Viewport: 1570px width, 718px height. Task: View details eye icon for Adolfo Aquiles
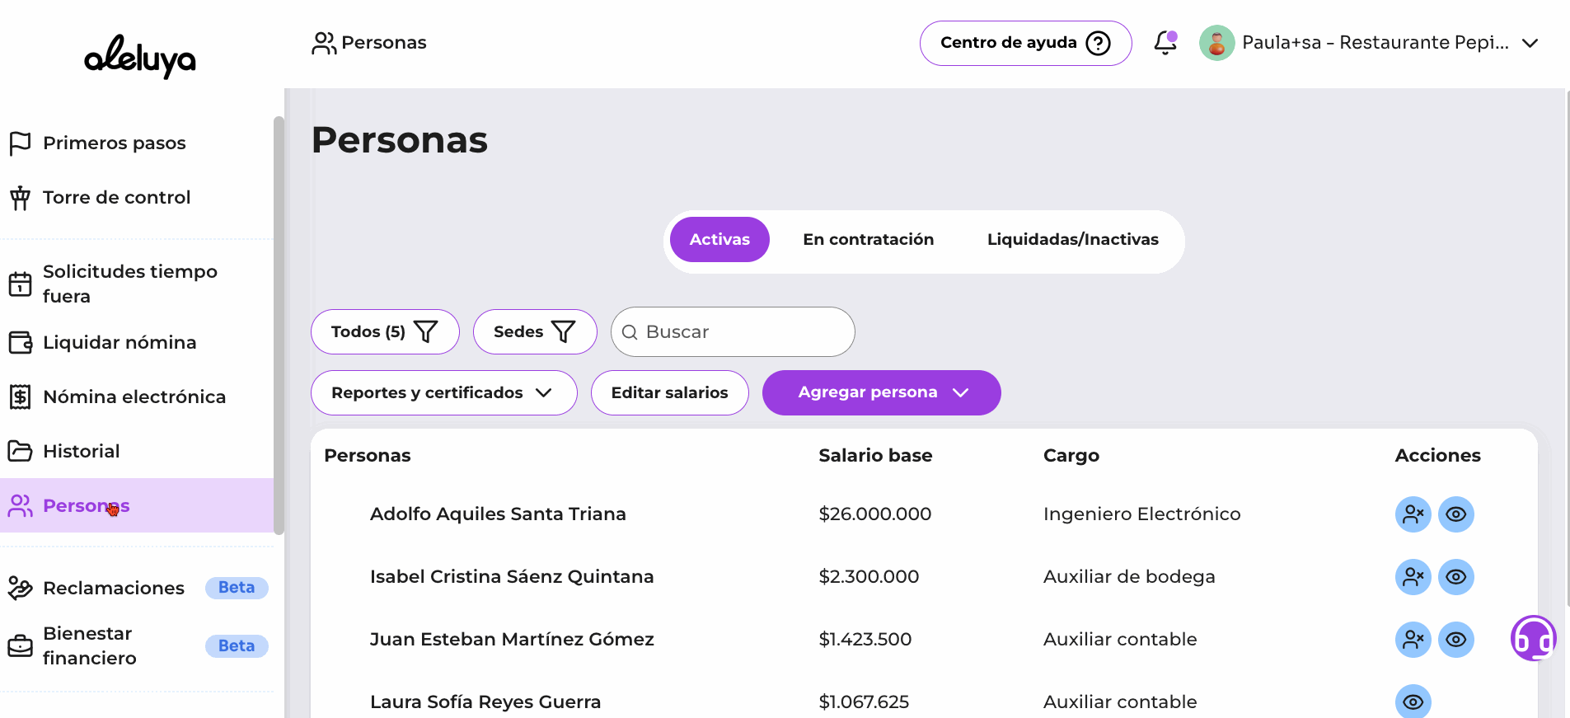click(1455, 514)
